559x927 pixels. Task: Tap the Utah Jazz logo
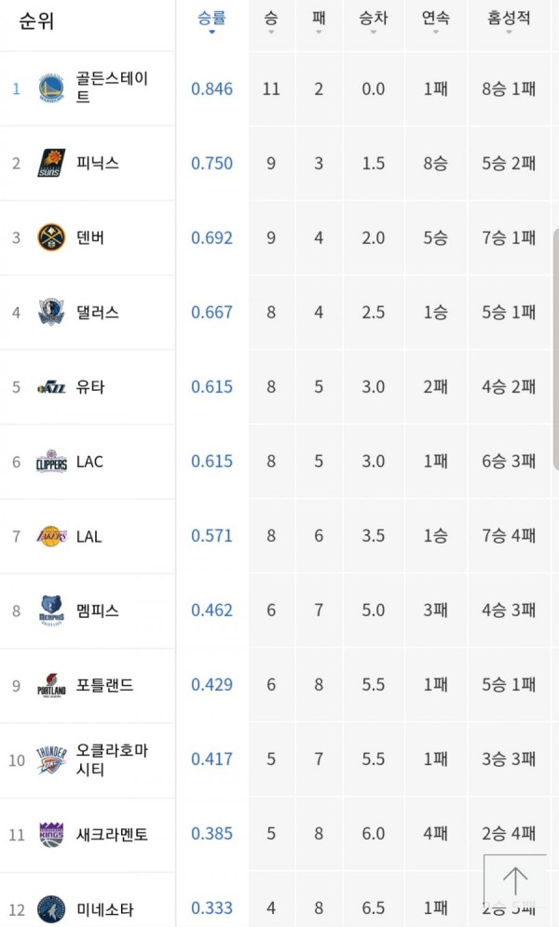(x=51, y=387)
